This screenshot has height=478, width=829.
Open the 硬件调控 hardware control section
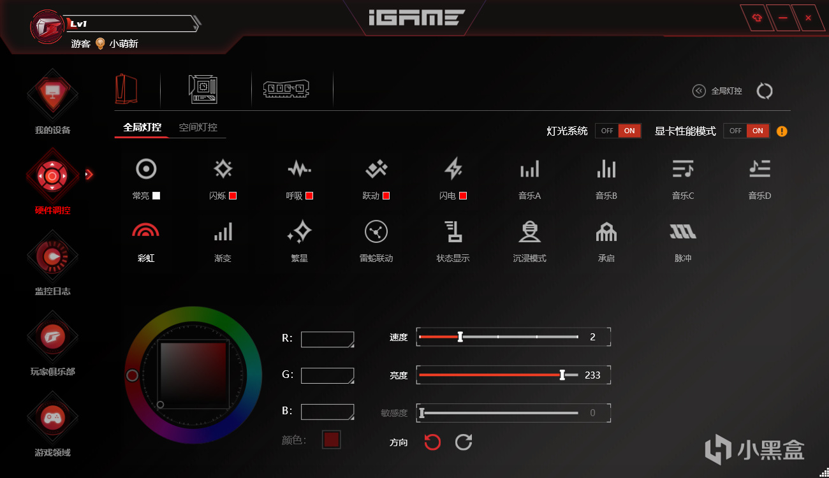52,182
